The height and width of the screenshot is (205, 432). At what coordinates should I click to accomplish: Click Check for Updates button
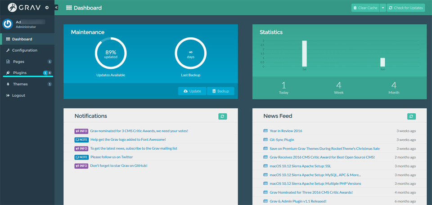[406, 8]
